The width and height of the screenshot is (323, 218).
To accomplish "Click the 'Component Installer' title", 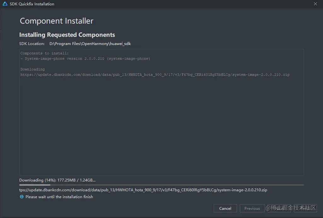I will [57, 21].
